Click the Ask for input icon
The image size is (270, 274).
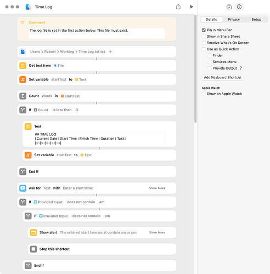(x=22, y=188)
